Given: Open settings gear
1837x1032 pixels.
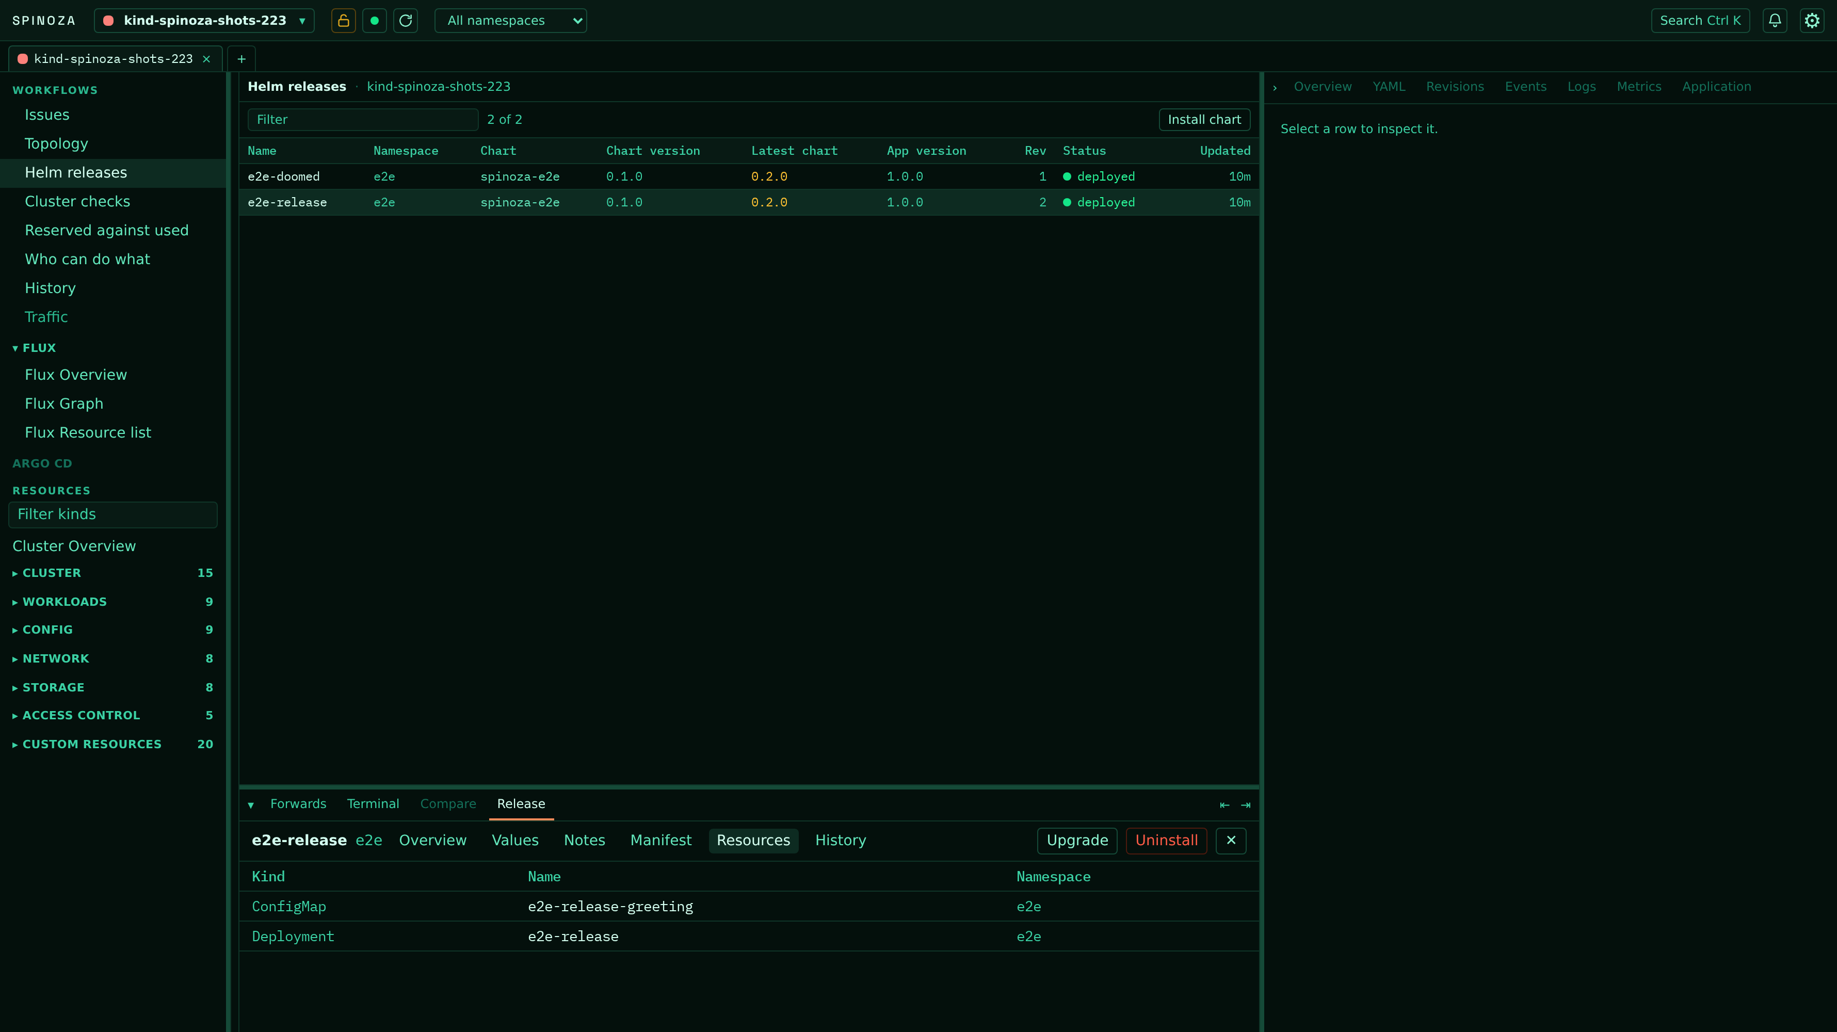Looking at the screenshot, I should coord(1812,21).
